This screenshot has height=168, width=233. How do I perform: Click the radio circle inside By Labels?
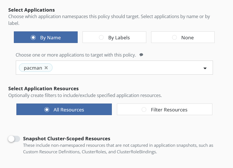point(101,37)
